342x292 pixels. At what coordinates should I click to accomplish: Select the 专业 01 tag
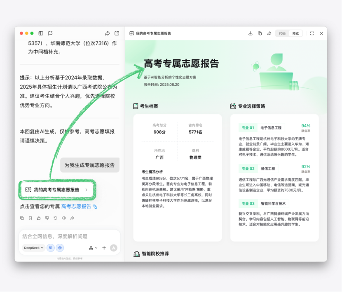pos(248,128)
